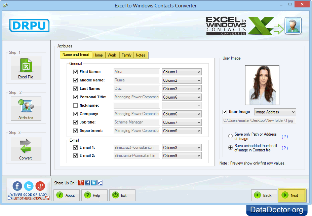Click the user image photo thumbnail
312x216 pixels.
click(262, 85)
